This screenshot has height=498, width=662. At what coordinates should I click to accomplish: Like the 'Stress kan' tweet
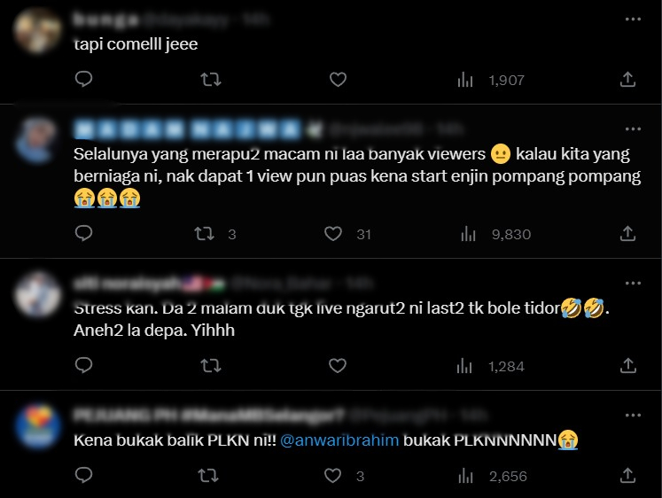[x=338, y=365]
